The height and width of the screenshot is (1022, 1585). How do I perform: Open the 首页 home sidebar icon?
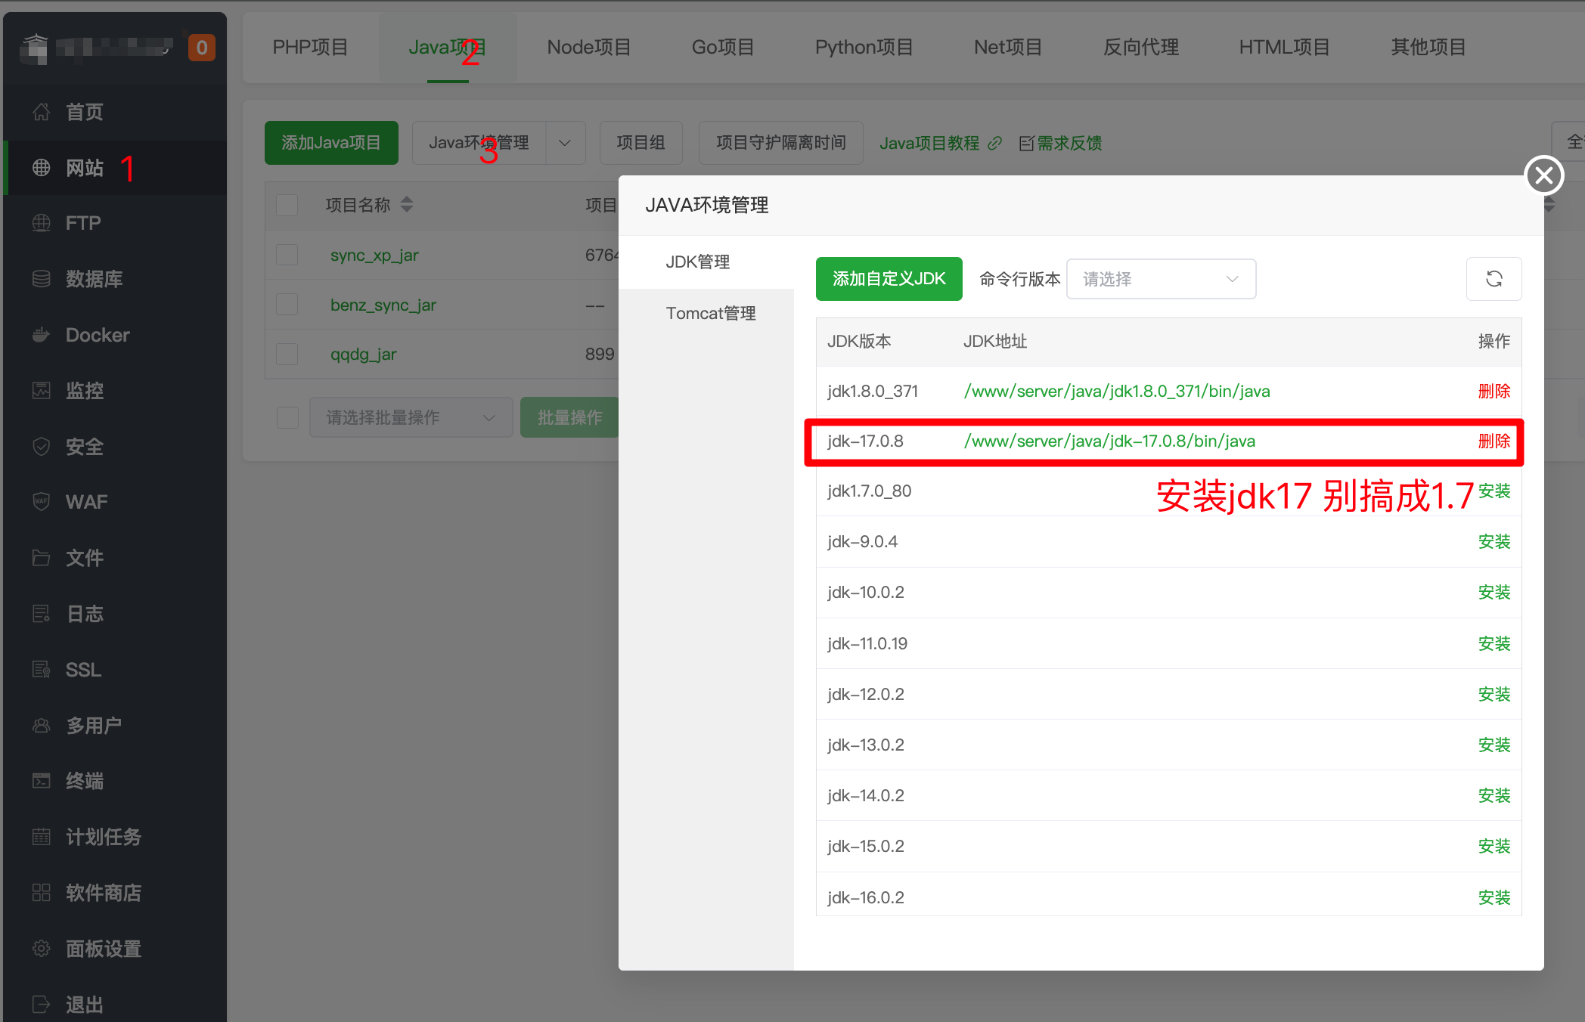point(42,112)
